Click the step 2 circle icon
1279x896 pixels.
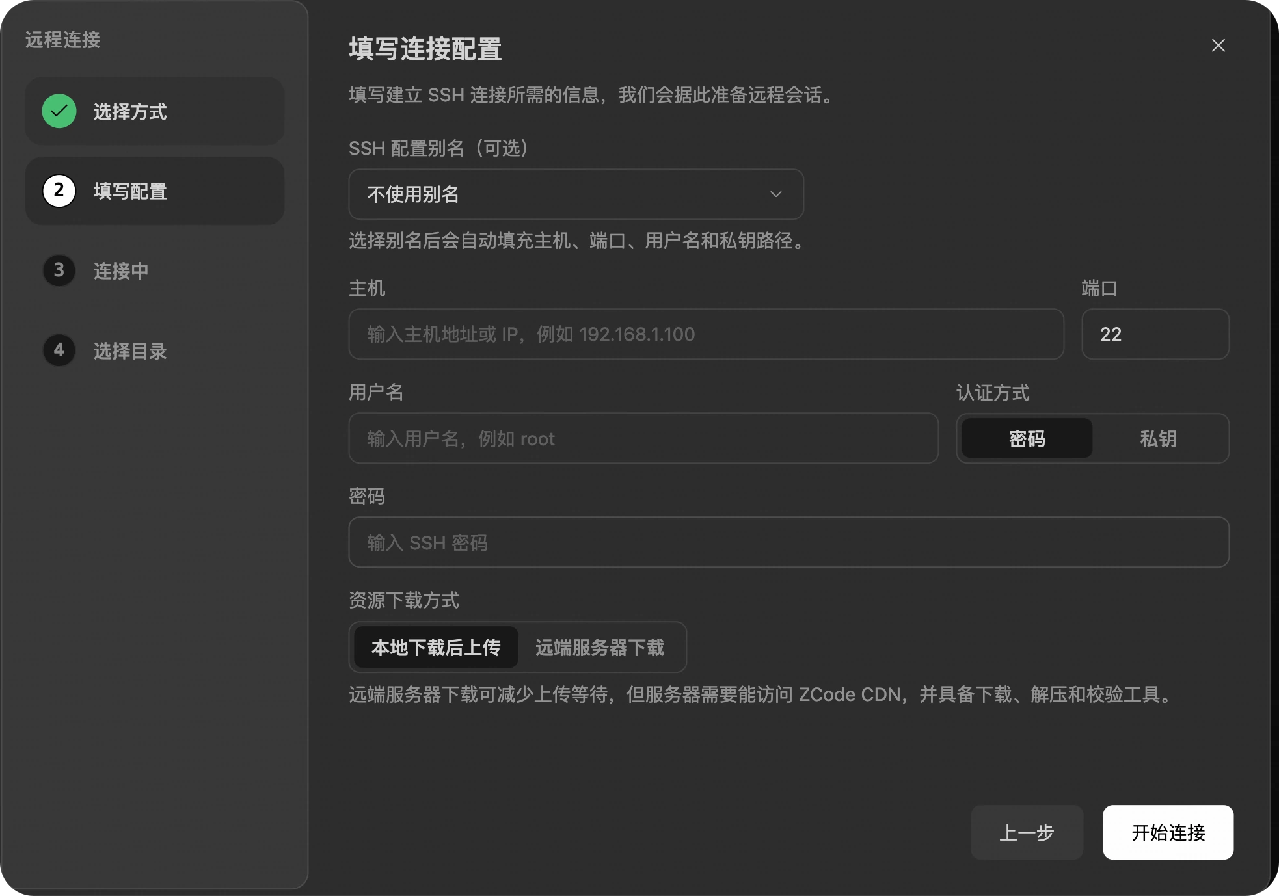click(59, 191)
